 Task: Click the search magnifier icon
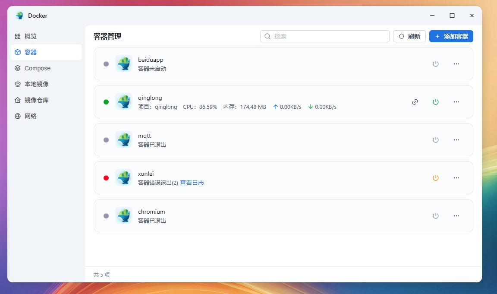tap(267, 36)
